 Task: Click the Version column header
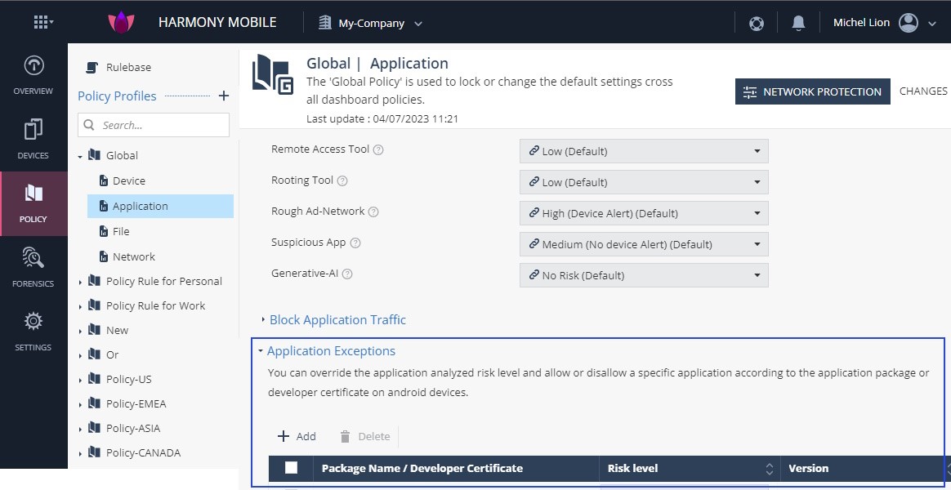pyautogui.click(x=809, y=468)
